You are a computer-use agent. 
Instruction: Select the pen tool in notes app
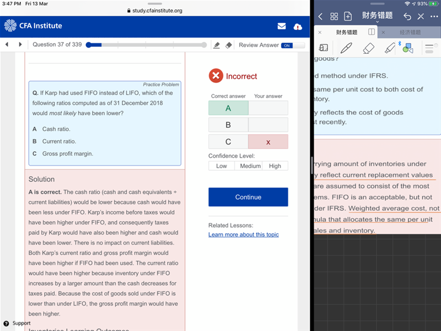(x=346, y=48)
